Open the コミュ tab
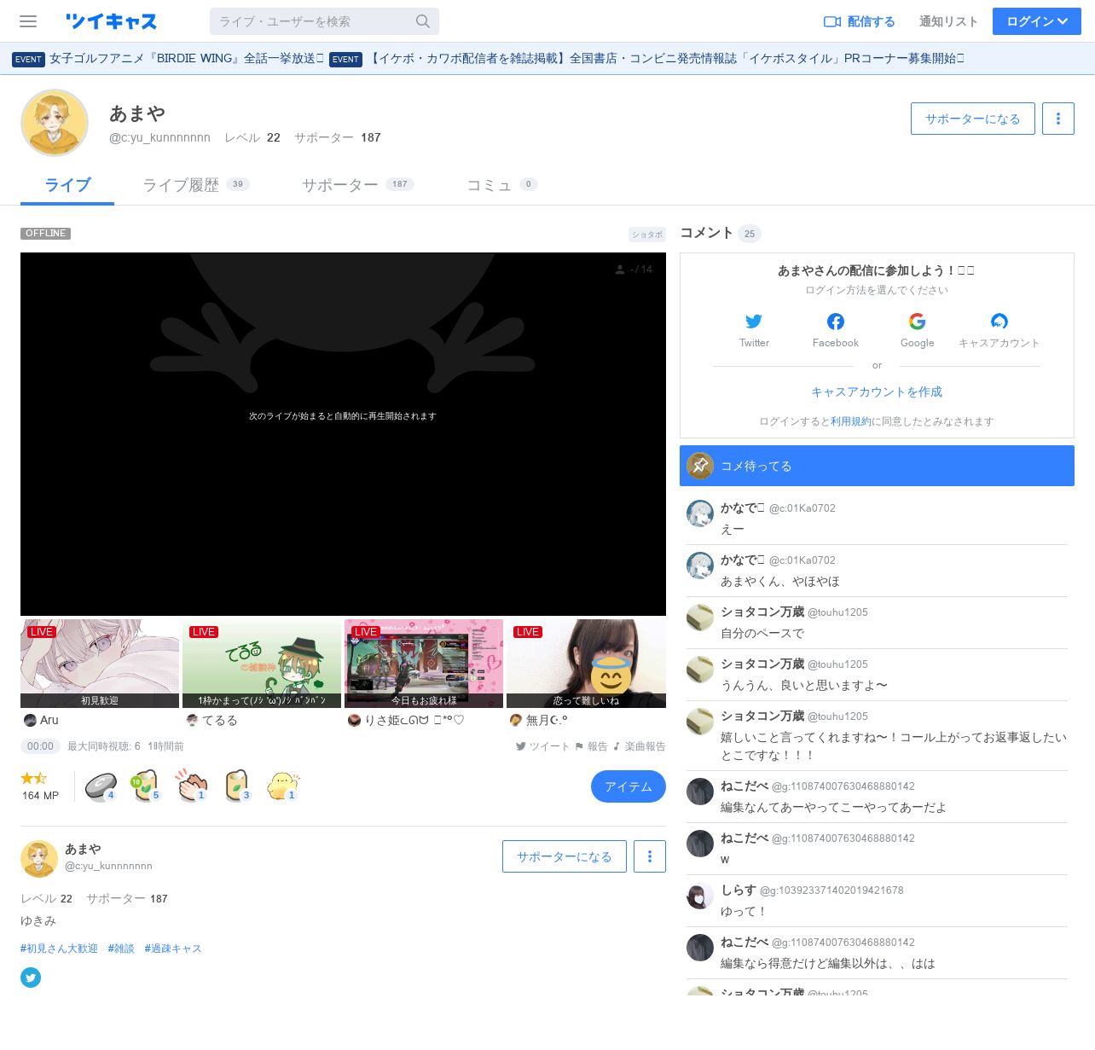This screenshot has width=1095, height=1050. point(501,185)
